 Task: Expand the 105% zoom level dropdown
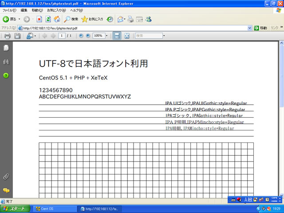[x=106, y=35]
